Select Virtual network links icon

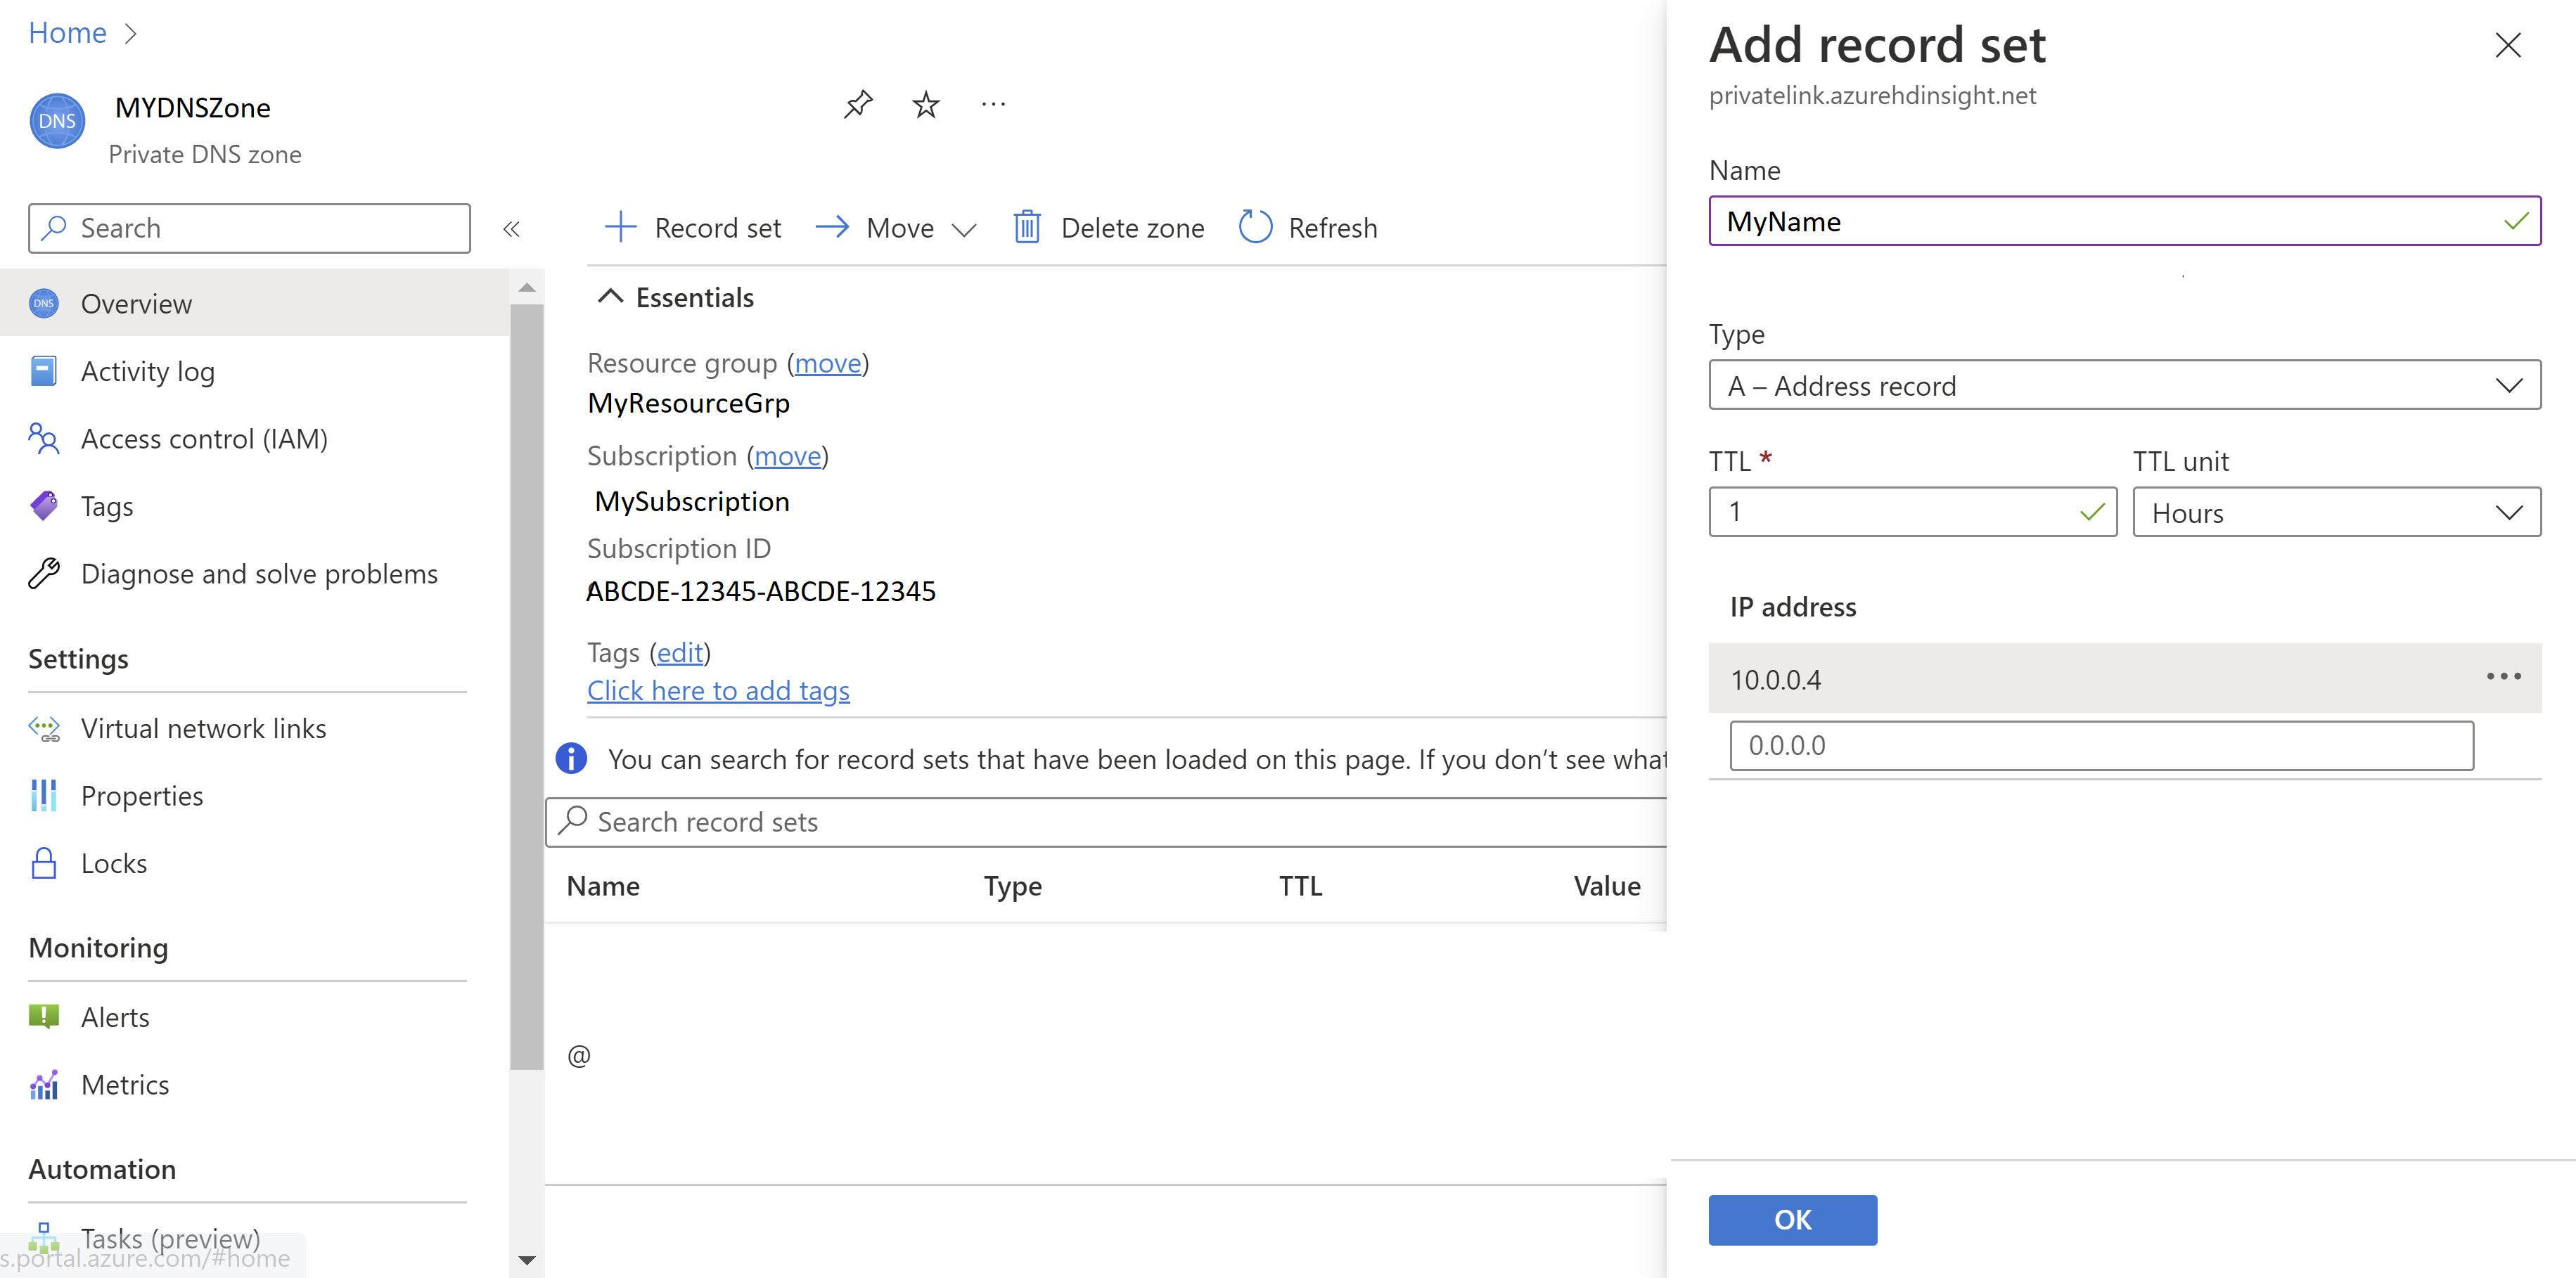click(x=46, y=728)
